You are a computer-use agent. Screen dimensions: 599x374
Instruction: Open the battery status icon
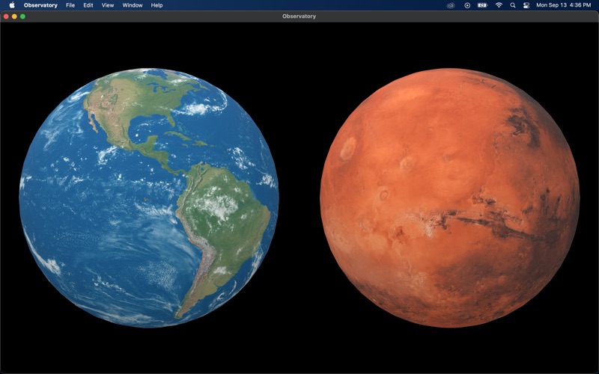pyautogui.click(x=483, y=5)
